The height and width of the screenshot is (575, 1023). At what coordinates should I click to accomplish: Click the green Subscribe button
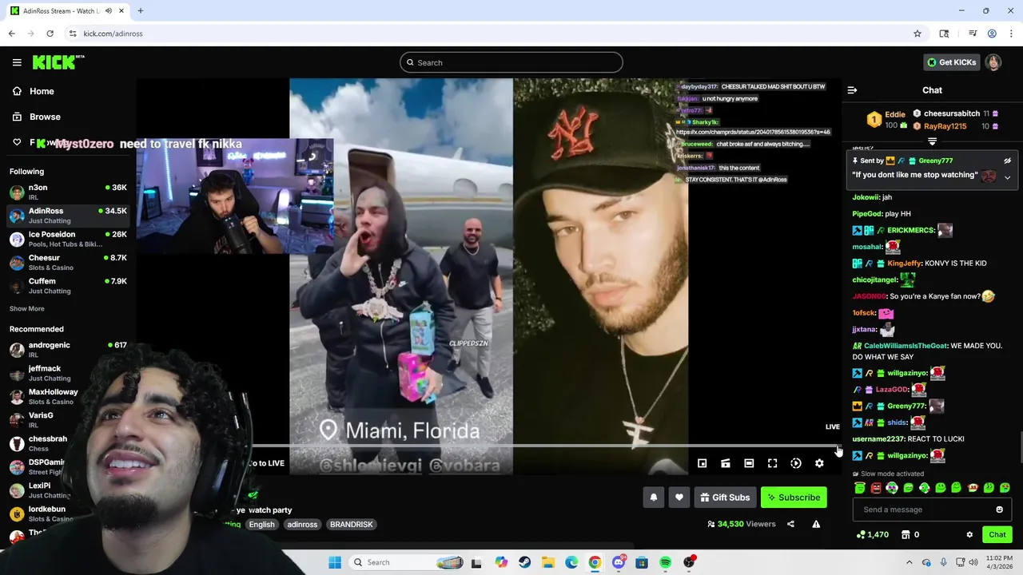click(x=794, y=498)
